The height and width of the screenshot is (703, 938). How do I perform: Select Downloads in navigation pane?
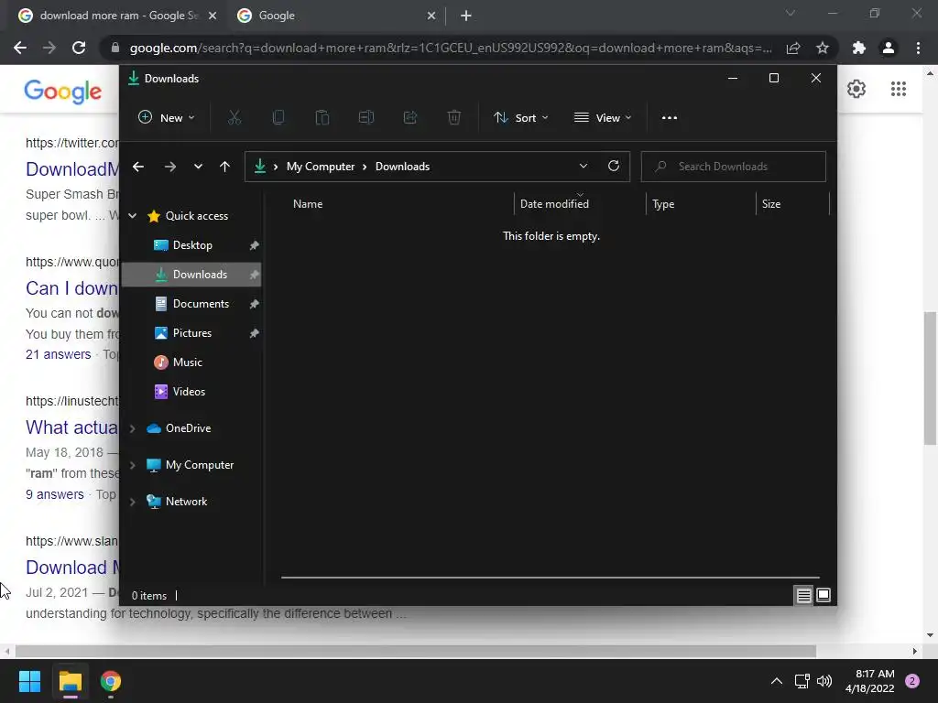pyautogui.click(x=191, y=275)
